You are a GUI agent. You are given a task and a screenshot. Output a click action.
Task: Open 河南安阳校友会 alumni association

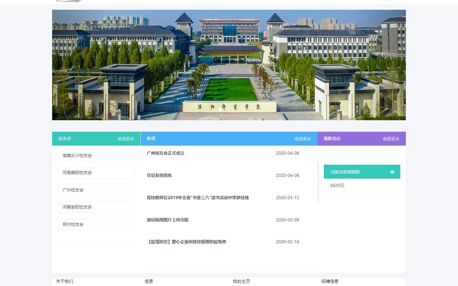[x=96, y=207]
